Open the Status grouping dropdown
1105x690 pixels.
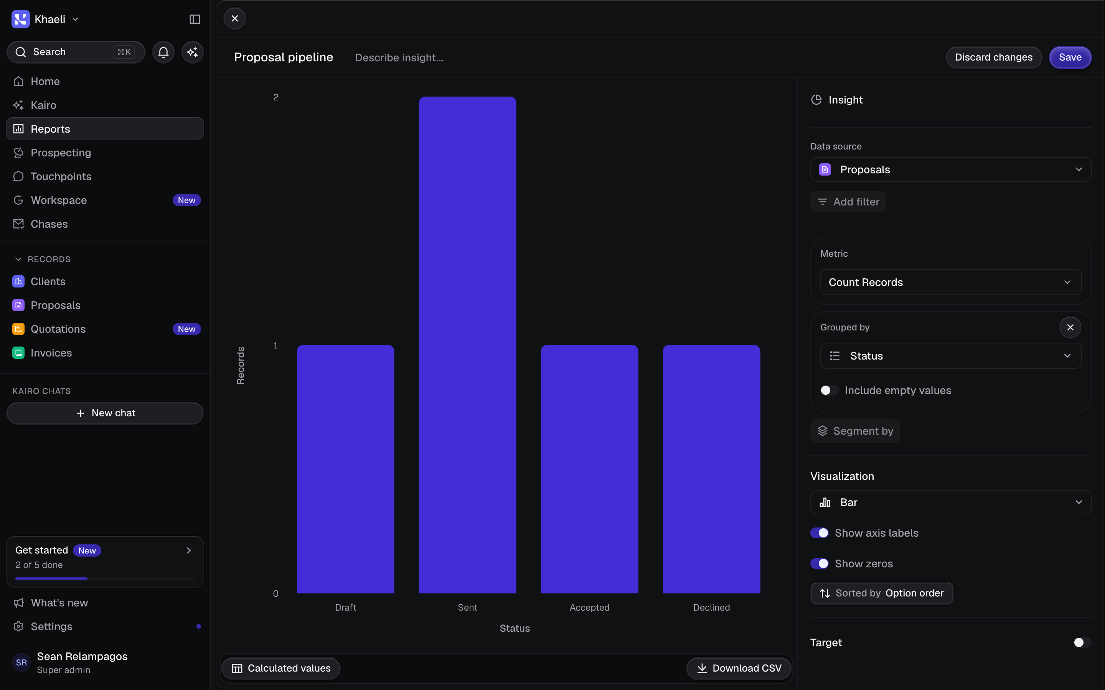tap(951, 356)
